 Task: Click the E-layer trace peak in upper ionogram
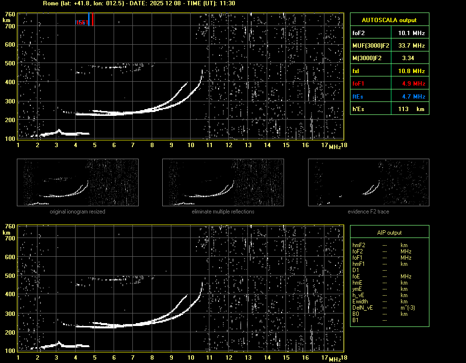click(59, 130)
